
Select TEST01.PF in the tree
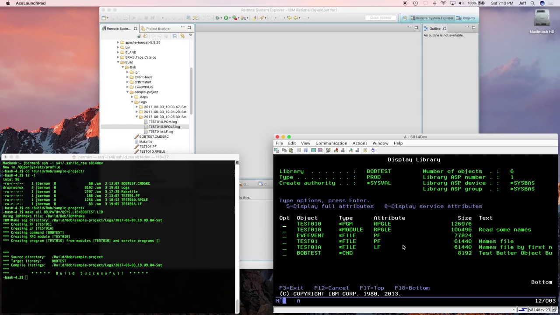click(148, 147)
